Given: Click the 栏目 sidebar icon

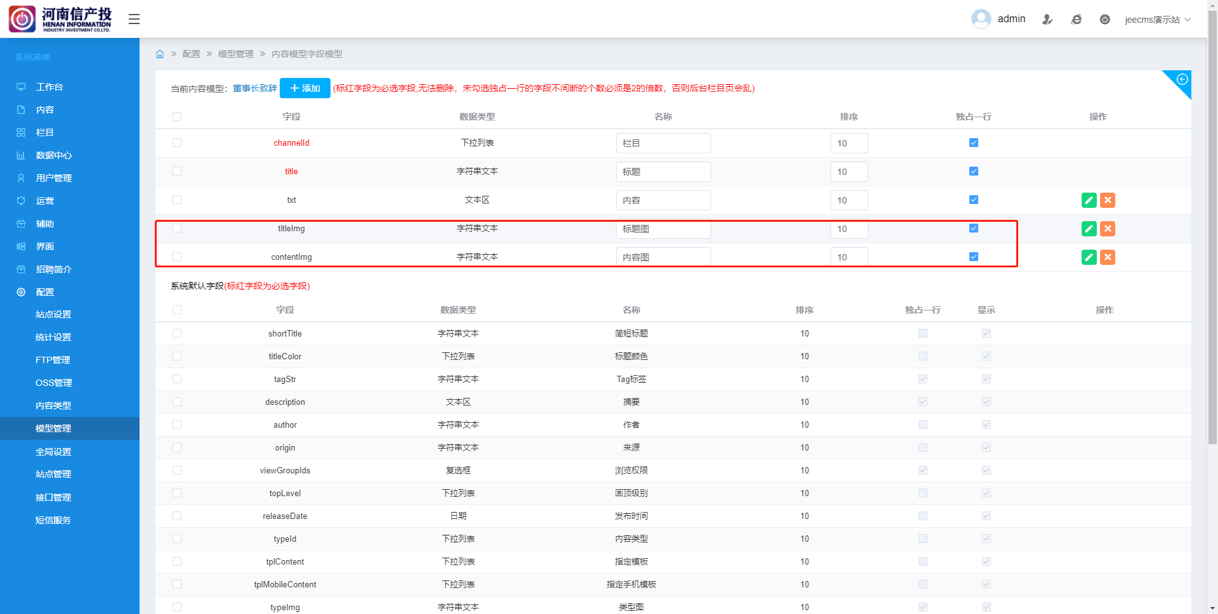Looking at the screenshot, I should click(21, 132).
